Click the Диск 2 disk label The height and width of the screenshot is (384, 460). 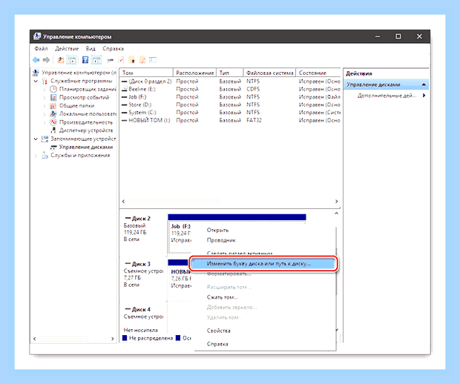(x=141, y=219)
